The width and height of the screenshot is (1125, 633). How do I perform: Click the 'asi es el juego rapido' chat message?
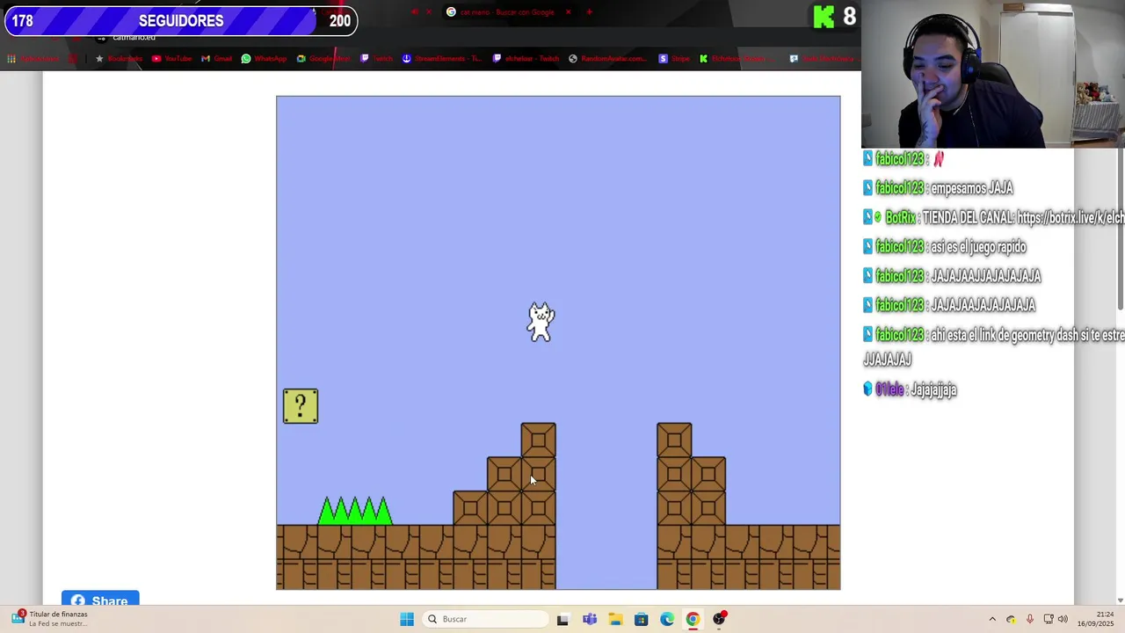coord(946,247)
